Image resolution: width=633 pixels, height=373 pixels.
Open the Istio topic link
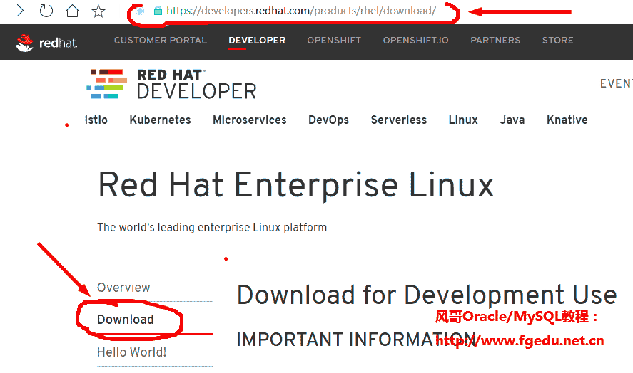click(96, 120)
